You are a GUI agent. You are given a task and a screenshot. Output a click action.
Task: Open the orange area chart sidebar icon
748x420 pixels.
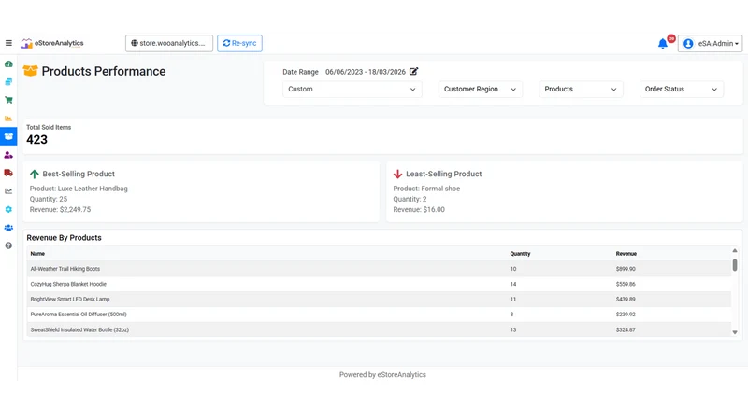pos(8,119)
